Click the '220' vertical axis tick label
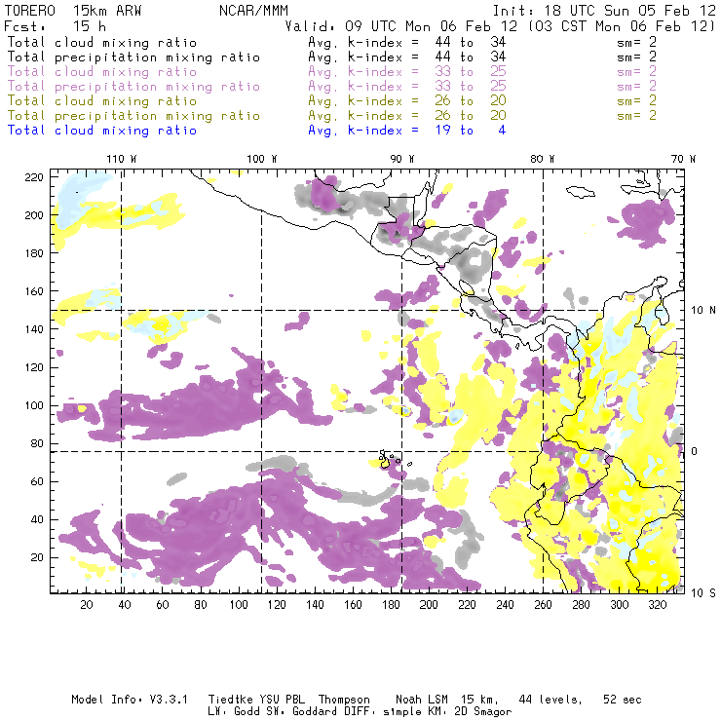This screenshot has height=721, width=721. coord(34,177)
